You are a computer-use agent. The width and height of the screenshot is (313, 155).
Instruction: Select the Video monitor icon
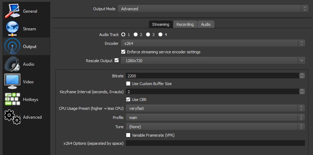pos(12,82)
